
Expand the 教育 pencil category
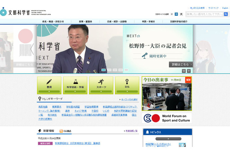[49, 85]
